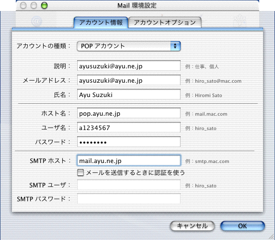This screenshot has width=275, height=240.
Task: Select the アカウント情報 tab
Action: point(101,22)
